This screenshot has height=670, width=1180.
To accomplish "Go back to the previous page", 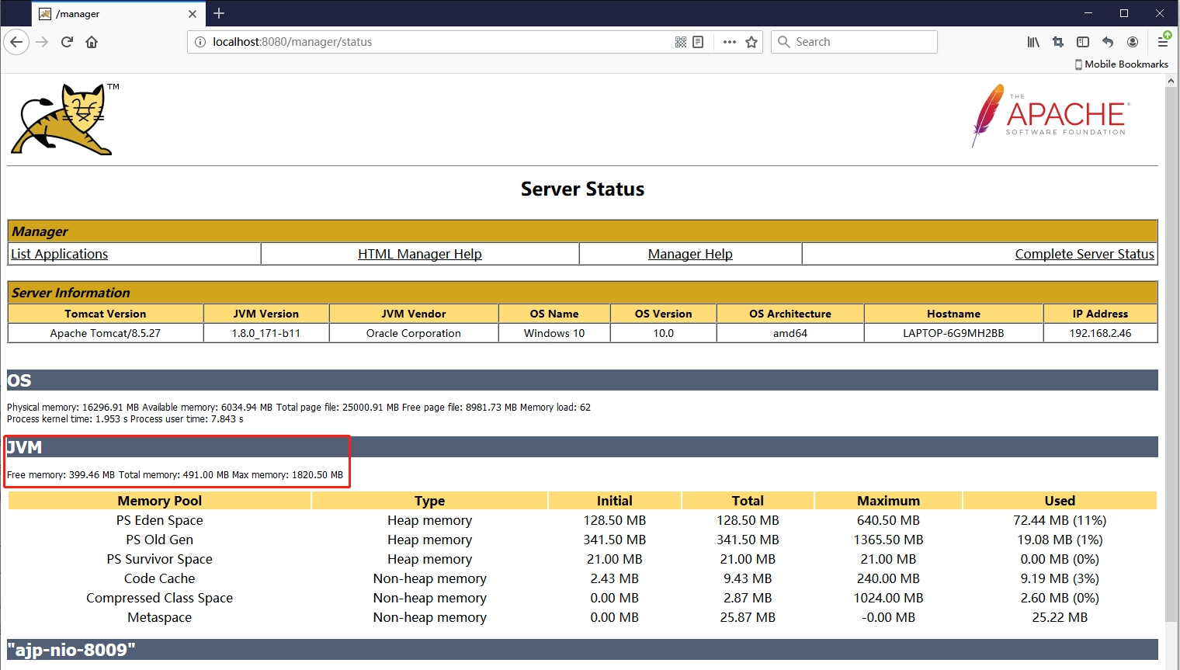I will point(16,42).
